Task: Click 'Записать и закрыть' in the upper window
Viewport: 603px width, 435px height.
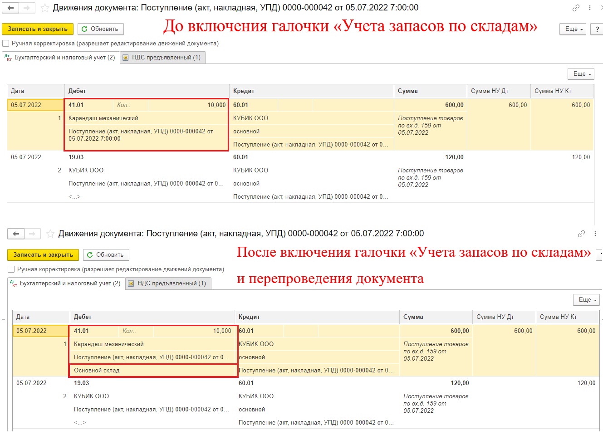Action: (38, 29)
